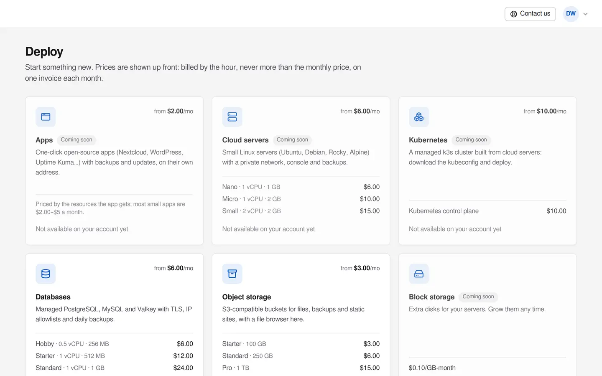Click the Apps card heading
The height and width of the screenshot is (376, 602).
pyautogui.click(x=44, y=140)
